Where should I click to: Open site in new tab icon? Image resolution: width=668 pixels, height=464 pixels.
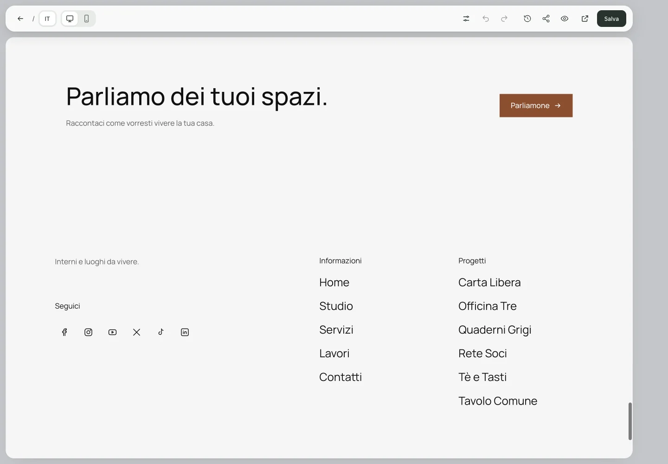pos(585,19)
